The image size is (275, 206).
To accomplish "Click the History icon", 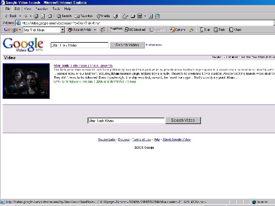I will [115, 16].
